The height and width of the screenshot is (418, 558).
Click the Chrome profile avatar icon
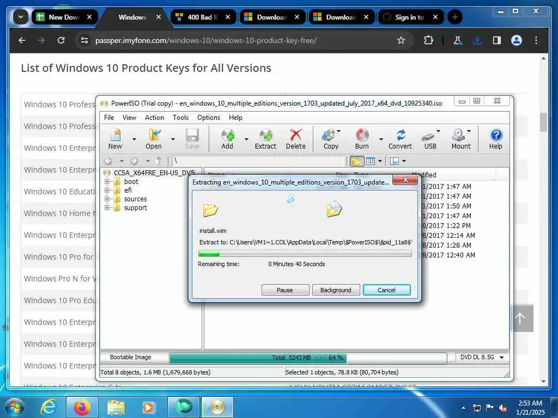click(x=517, y=40)
